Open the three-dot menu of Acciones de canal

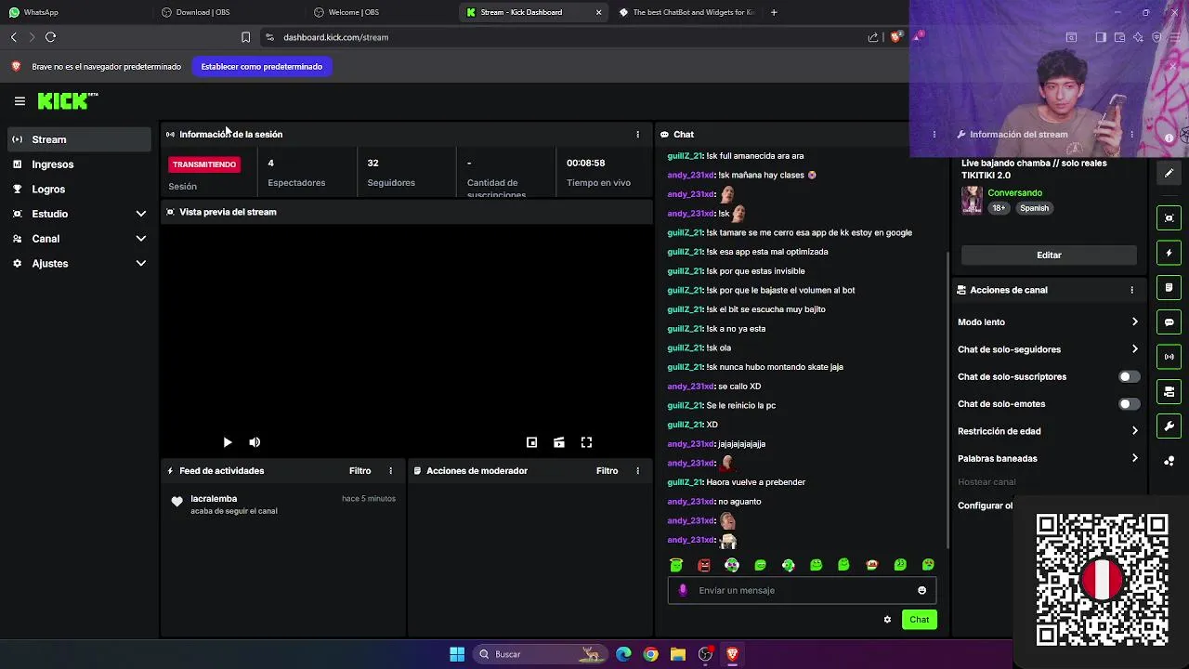[1131, 290]
